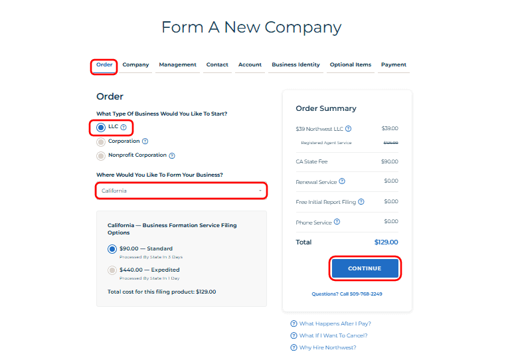The image size is (508, 360).
Task: Click help icon next to LLC
Action: 124,127
